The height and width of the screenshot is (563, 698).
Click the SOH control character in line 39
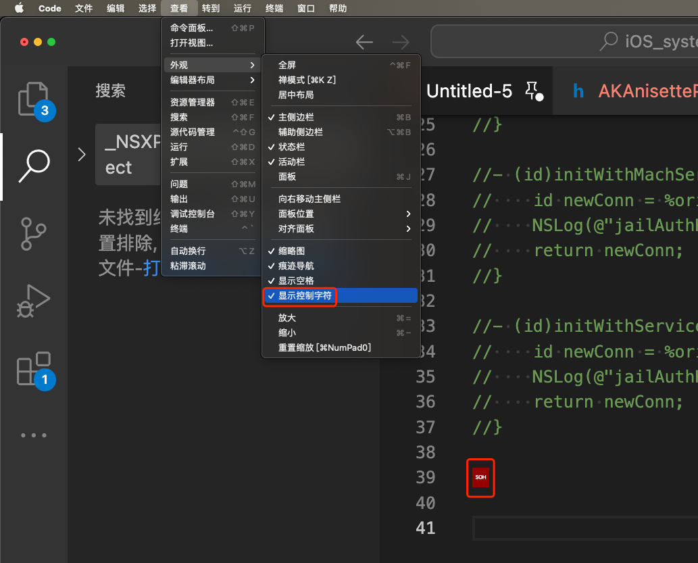click(x=480, y=477)
